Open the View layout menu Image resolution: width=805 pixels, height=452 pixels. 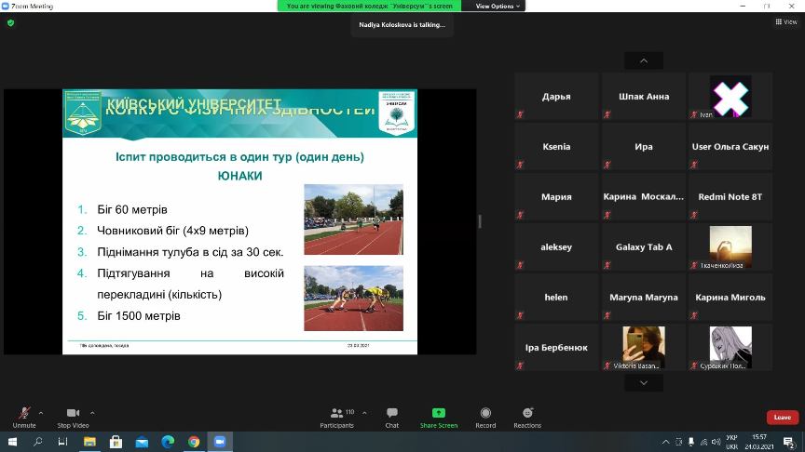click(x=785, y=22)
